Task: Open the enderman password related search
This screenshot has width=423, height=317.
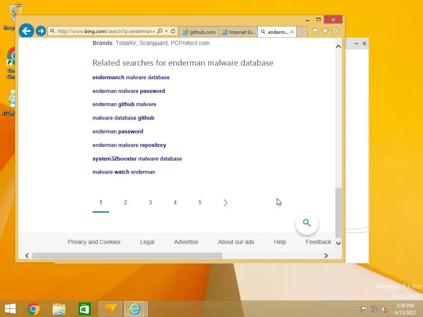Action: click(118, 132)
